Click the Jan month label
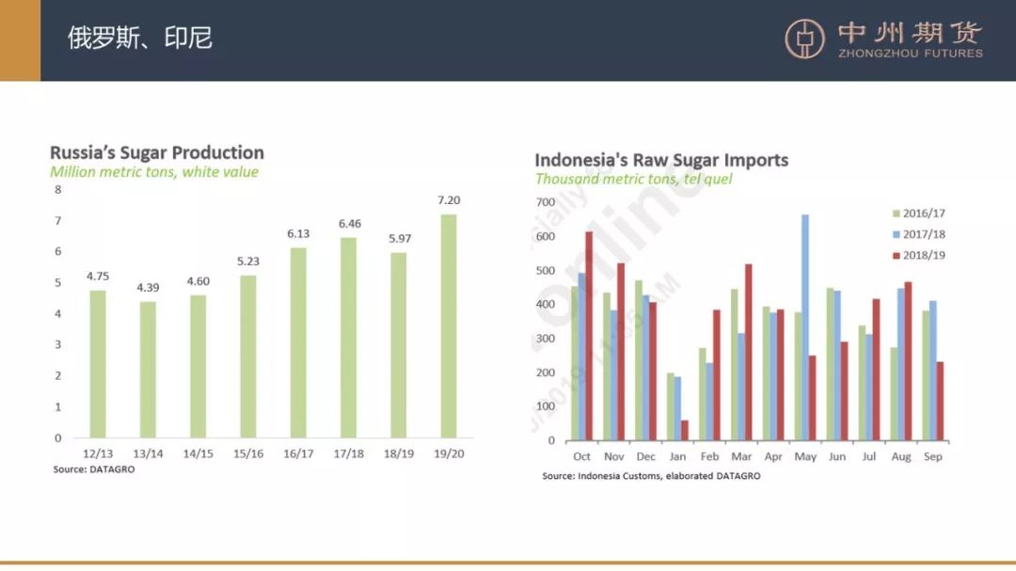Image resolution: width=1016 pixels, height=571 pixels. (677, 456)
